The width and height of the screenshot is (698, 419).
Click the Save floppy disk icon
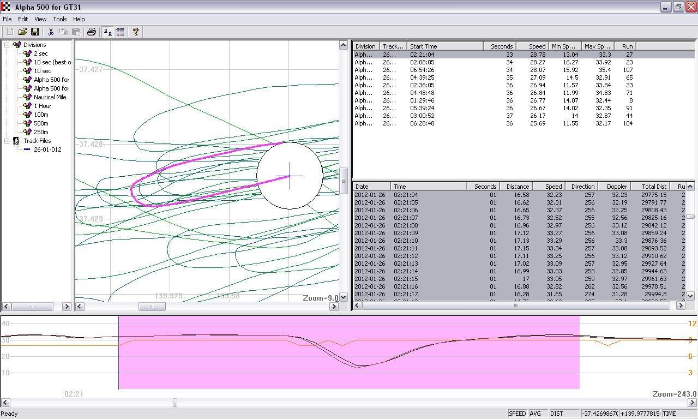pyautogui.click(x=35, y=32)
